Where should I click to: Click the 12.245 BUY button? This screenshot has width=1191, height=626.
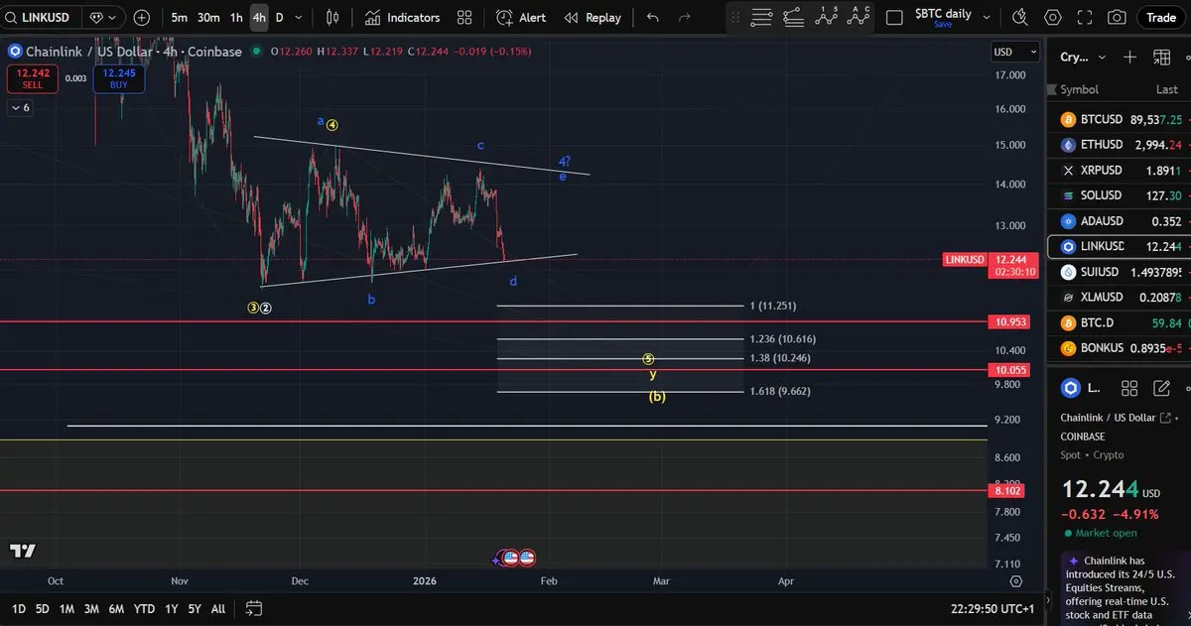(118, 79)
